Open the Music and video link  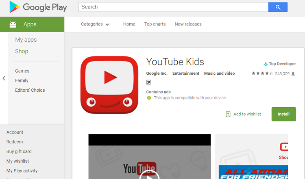click(x=220, y=73)
